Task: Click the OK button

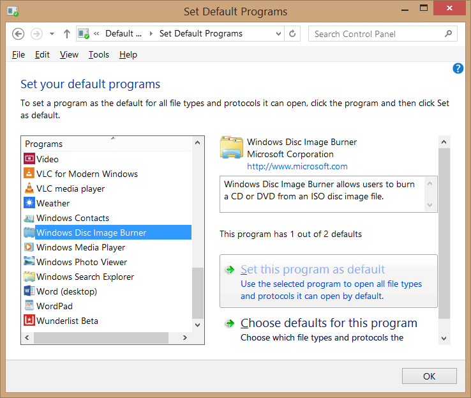Action: [430, 376]
